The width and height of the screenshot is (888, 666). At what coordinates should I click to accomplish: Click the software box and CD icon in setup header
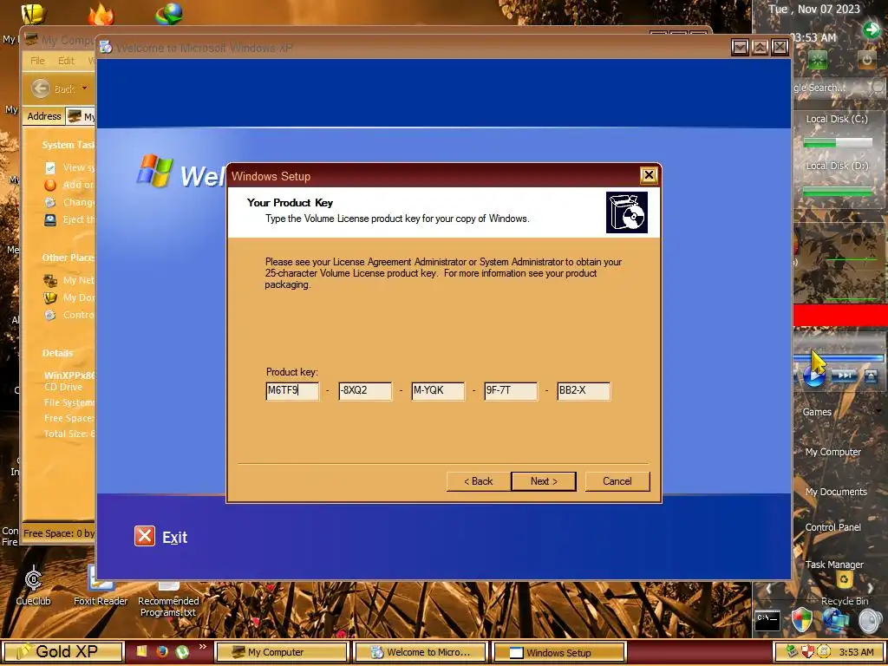[x=627, y=212]
